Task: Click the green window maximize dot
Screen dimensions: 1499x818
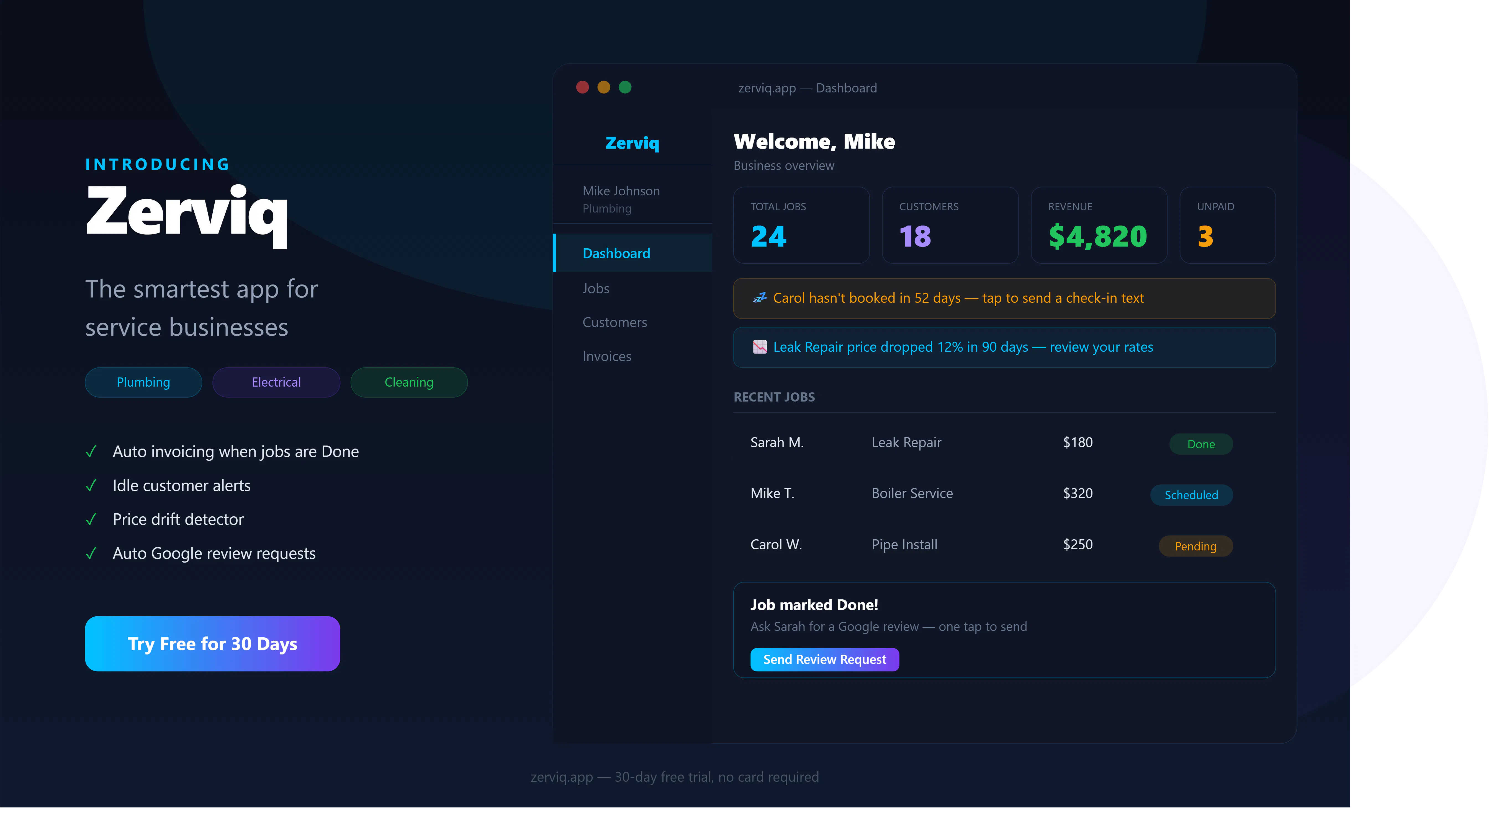Action: 625,87
